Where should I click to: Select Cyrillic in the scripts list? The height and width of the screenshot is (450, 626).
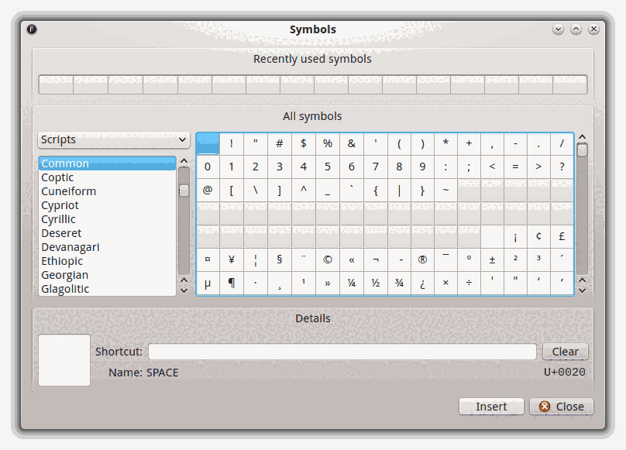pos(58,219)
